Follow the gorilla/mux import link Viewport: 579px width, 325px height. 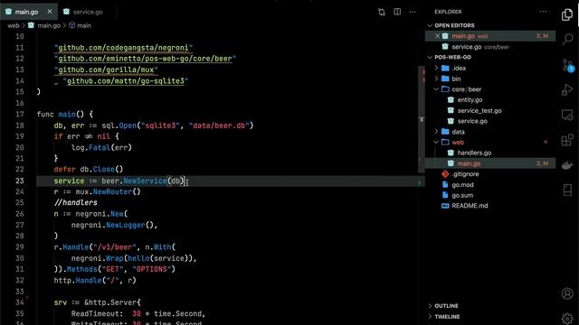tap(106, 70)
